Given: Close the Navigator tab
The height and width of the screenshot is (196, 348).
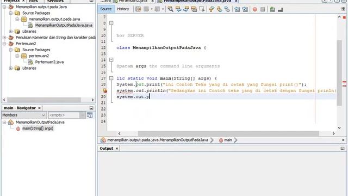Looking at the screenshot, I should (x=40, y=108).
